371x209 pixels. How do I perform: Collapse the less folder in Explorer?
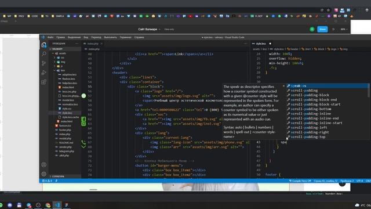click(x=55, y=70)
